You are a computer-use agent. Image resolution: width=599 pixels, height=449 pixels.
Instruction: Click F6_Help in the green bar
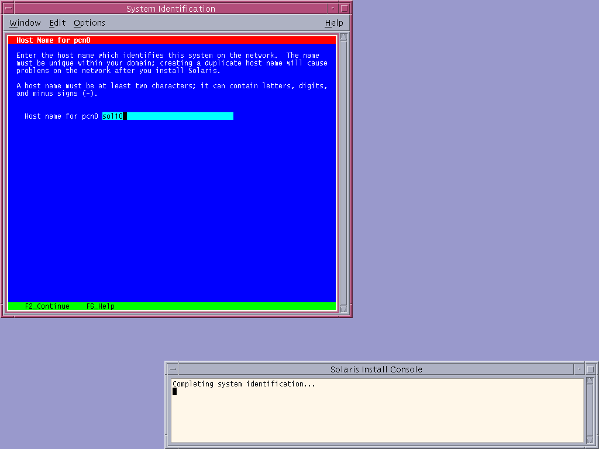pos(101,306)
